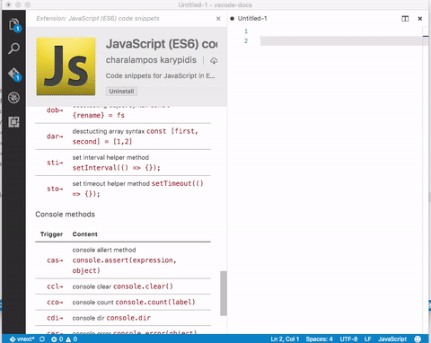Image resolution: width=431 pixels, height=343 pixels.
Task: Click the cco trigger snippet
Action: point(55,303)
